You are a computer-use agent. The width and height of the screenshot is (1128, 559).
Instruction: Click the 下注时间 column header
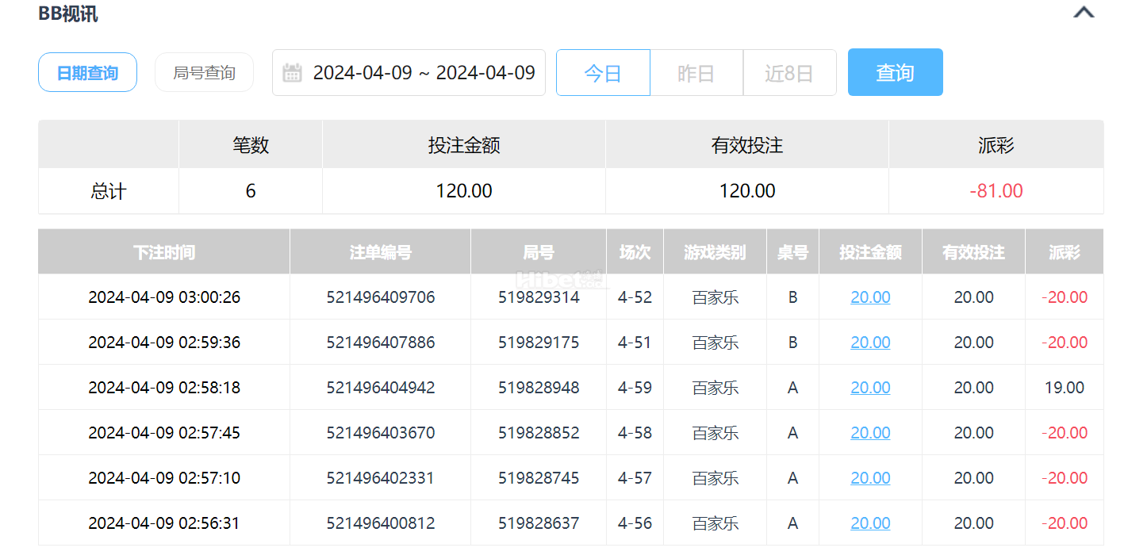tap(164, 252)
